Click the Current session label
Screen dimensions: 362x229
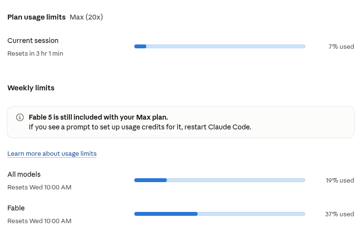[x=33, y=41]
